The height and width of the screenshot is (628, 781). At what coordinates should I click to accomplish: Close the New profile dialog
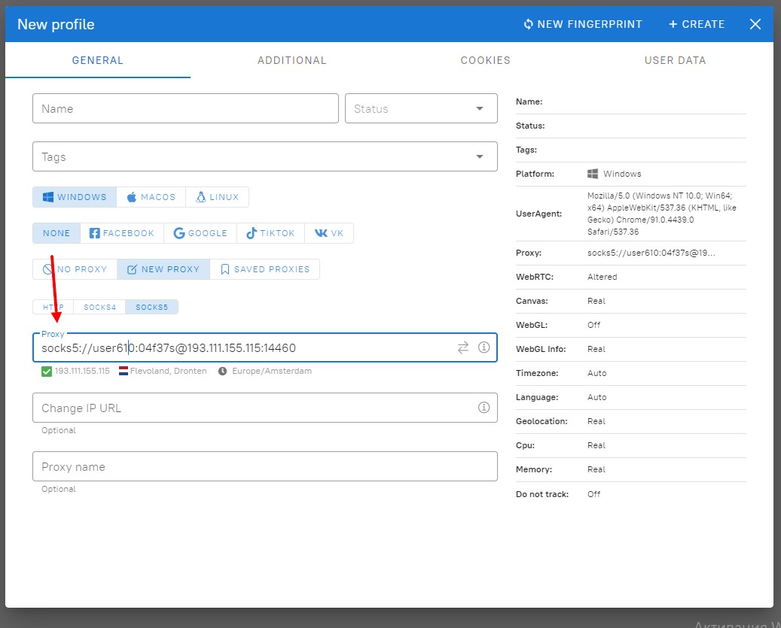coord(755,24)
